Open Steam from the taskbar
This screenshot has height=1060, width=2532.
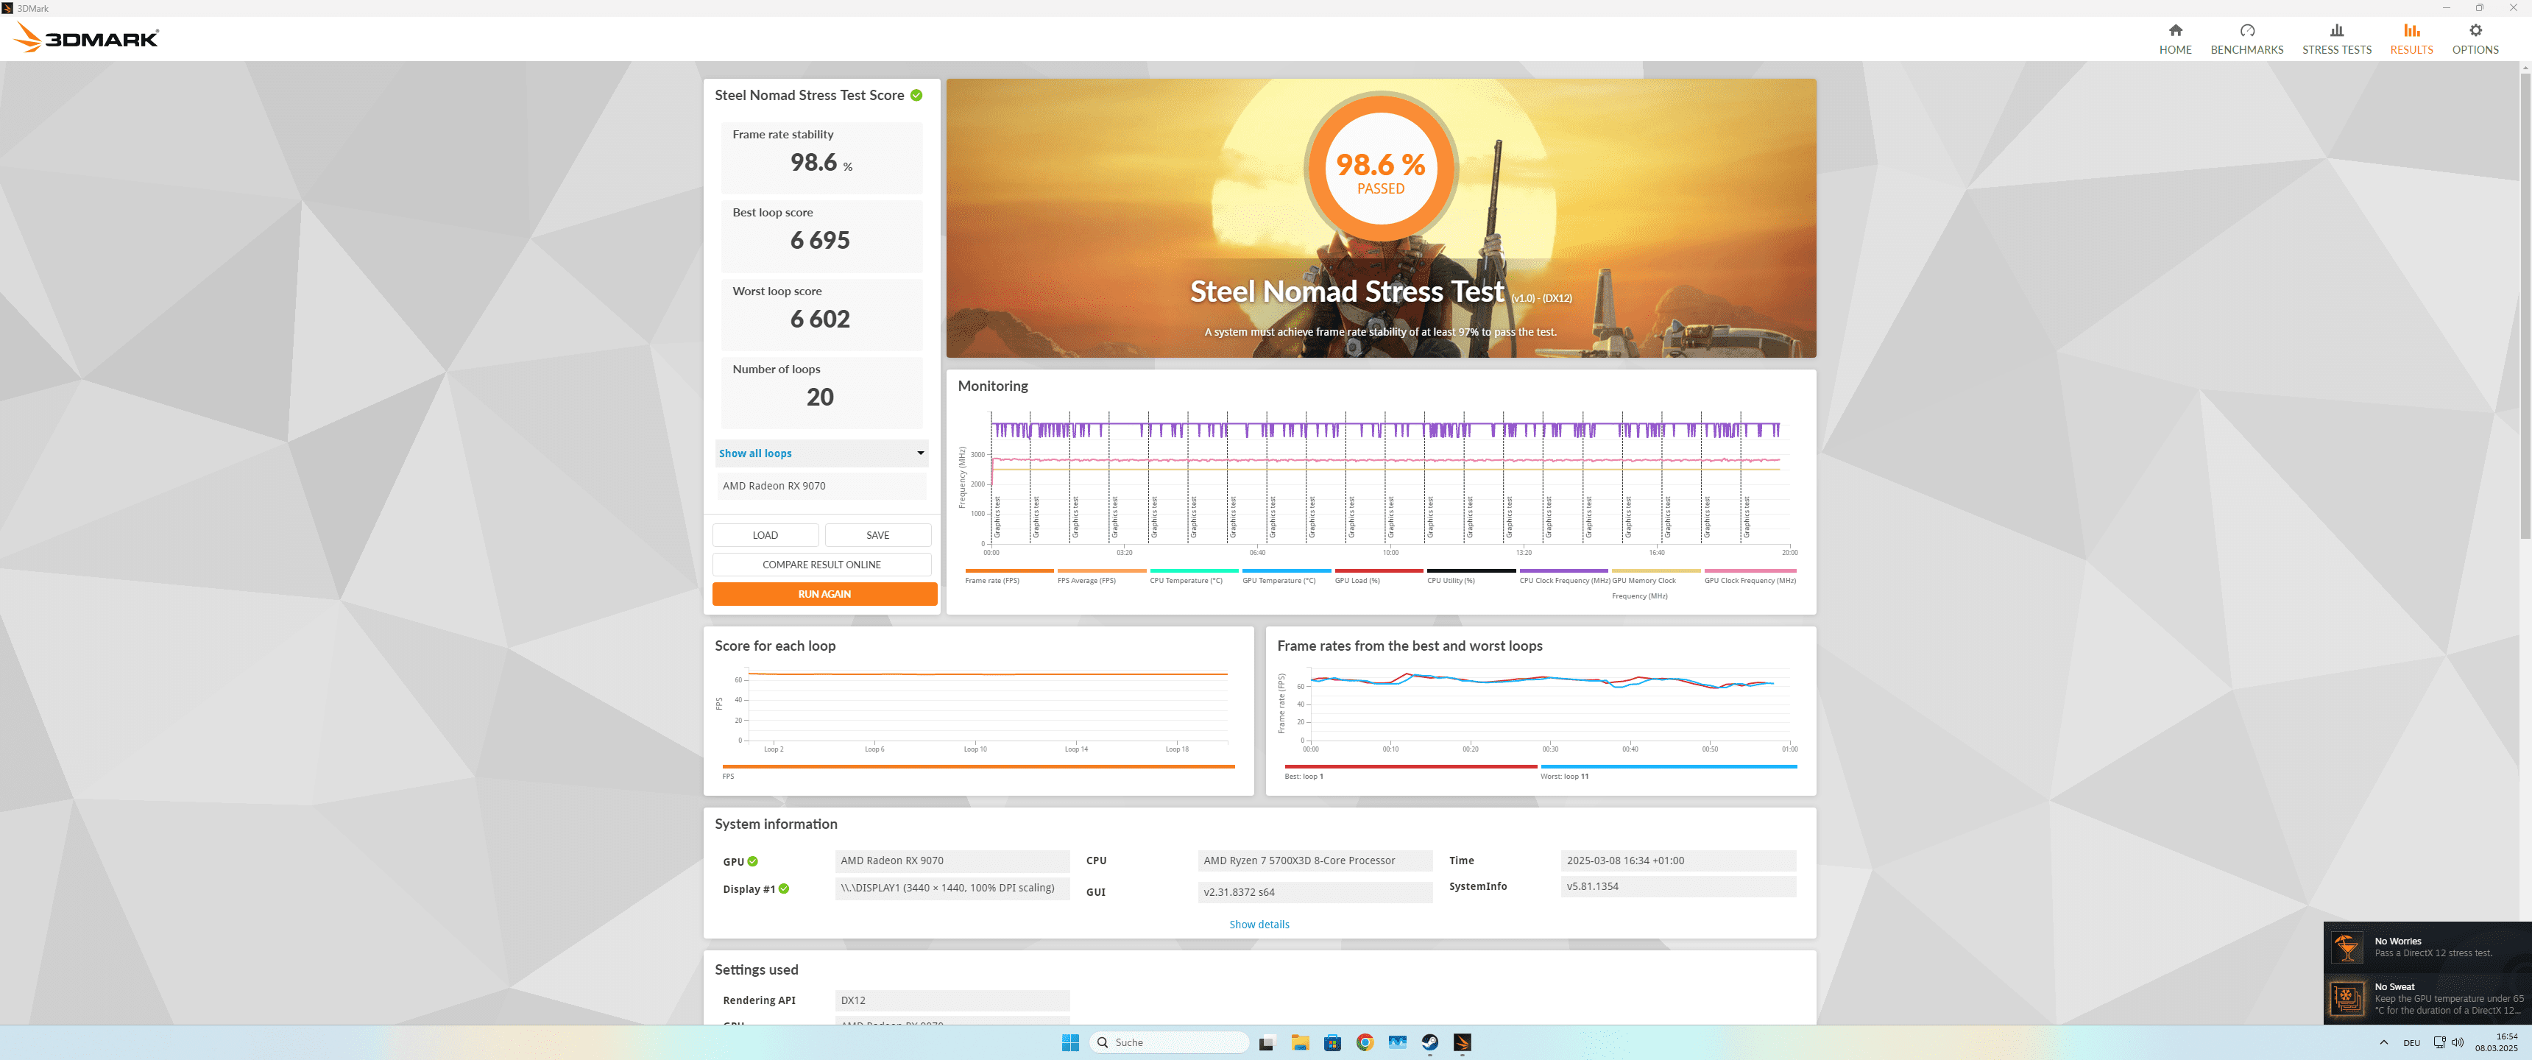[1429, 1042]
